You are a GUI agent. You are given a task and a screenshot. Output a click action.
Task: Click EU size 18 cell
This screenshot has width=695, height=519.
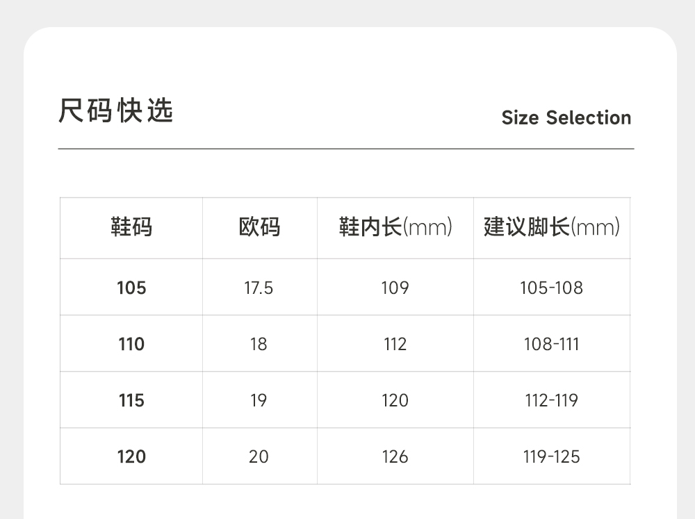[x=259, y=344]
